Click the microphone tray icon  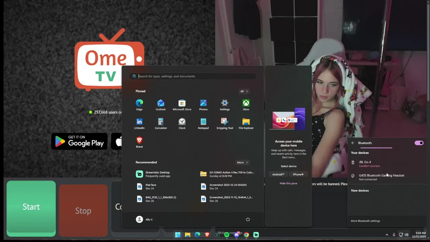tap(394, 235)
